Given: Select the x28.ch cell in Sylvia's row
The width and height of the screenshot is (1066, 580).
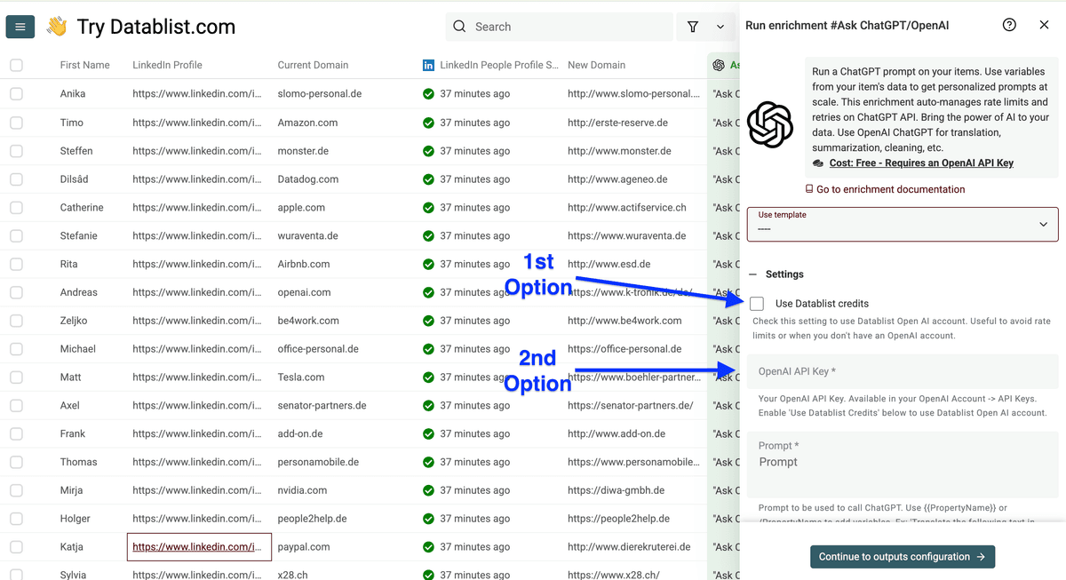Looking at the screenshot, I should 292,575.
